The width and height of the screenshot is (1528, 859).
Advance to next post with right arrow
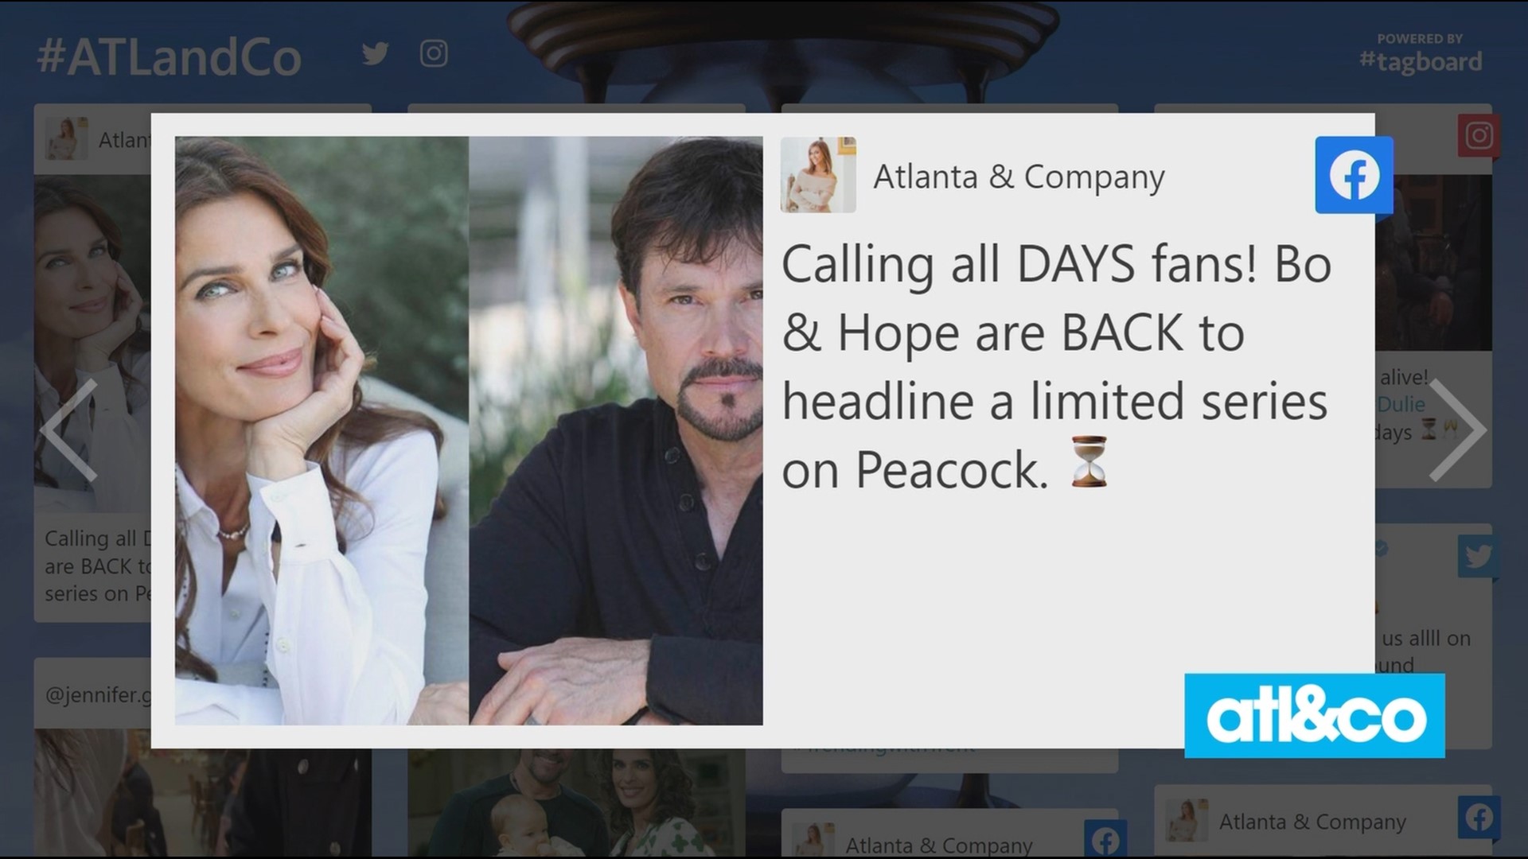pyautogui.click(x=1456, y=430)
